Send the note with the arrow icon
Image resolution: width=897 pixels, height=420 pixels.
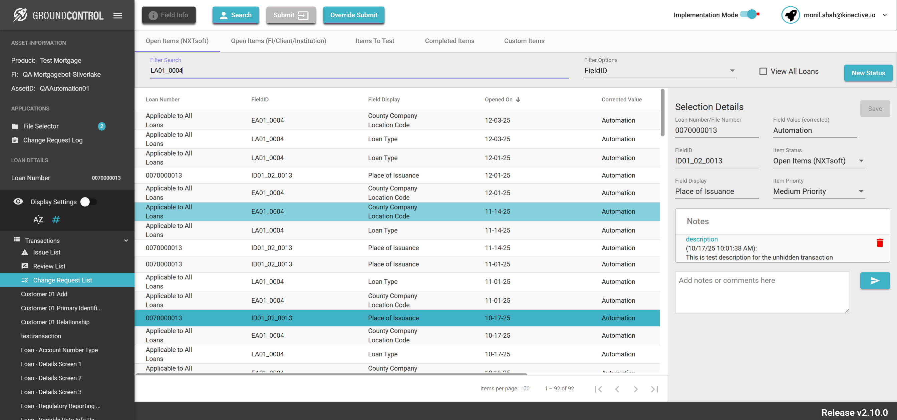875,280
